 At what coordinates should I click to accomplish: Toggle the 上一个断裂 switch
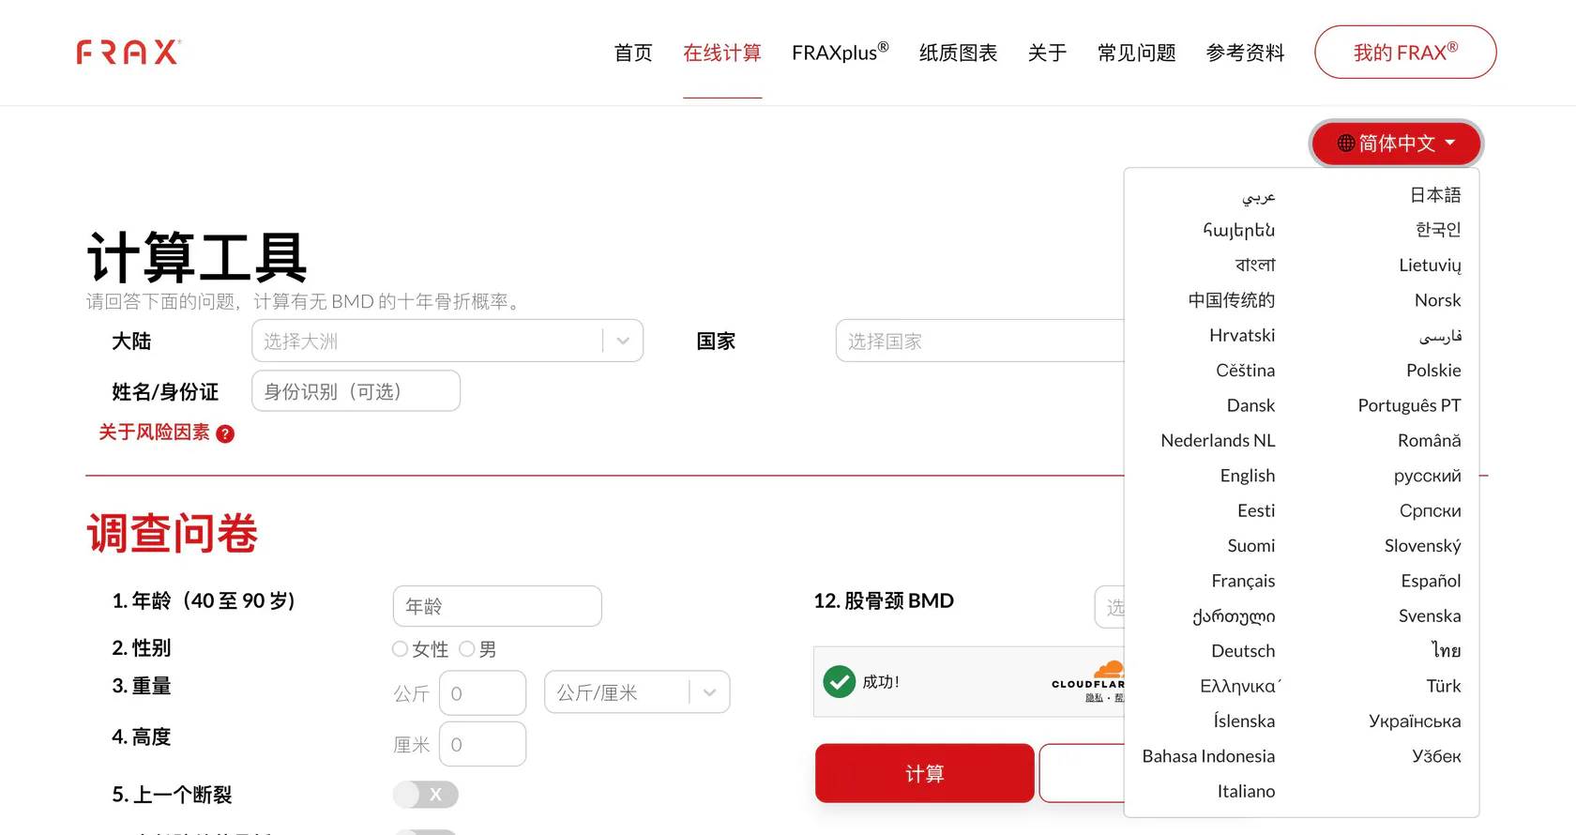pyautogui.click(x=426, y=795)
